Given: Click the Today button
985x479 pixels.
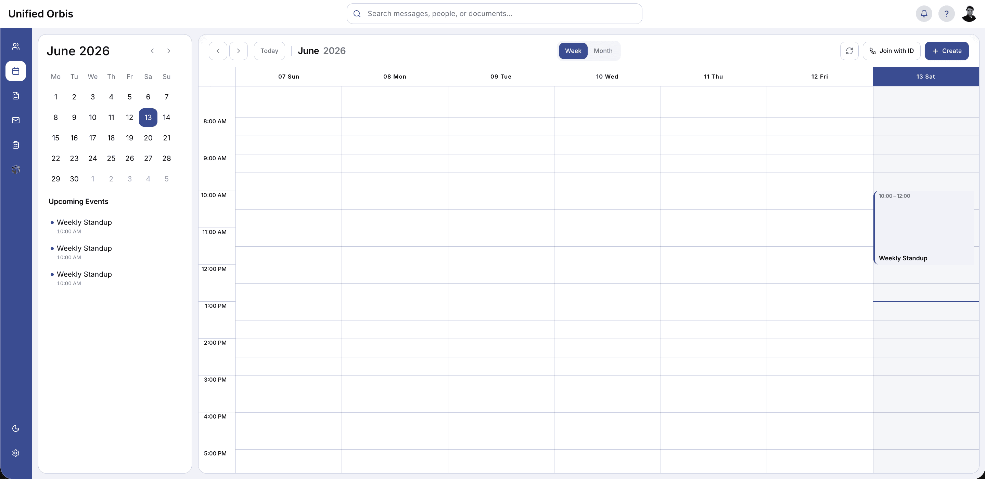Looking at the screenshot, I should coord(270,51).
